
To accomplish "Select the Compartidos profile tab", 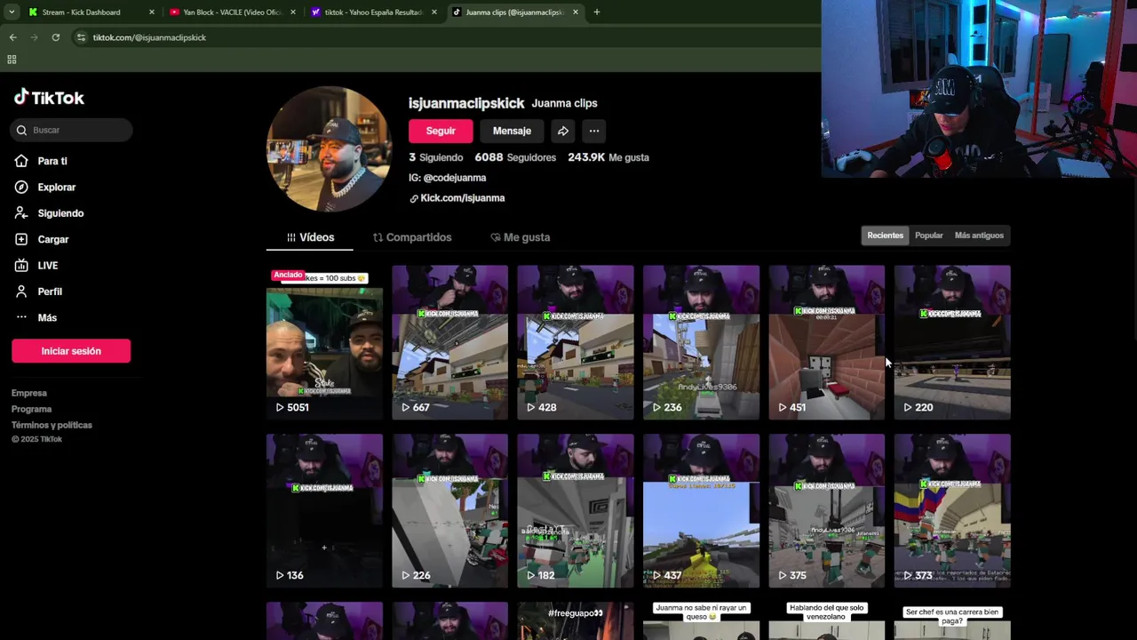I will pos(412,237).
